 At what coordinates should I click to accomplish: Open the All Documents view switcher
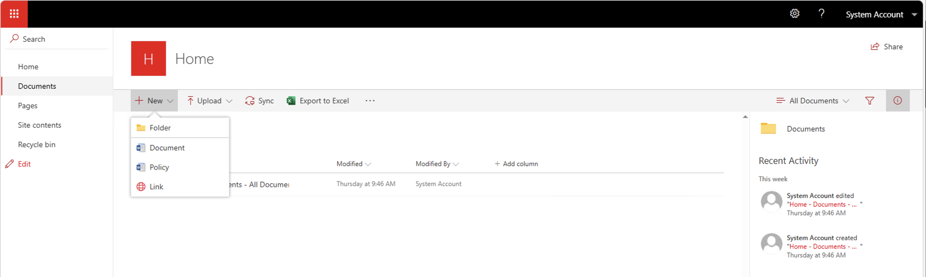813,101
